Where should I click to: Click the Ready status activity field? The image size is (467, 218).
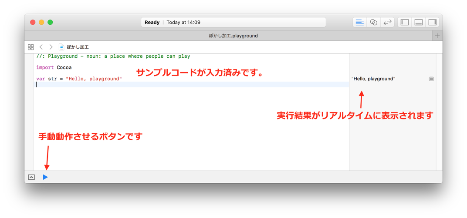pyautogui.click(x=233, y=22)
